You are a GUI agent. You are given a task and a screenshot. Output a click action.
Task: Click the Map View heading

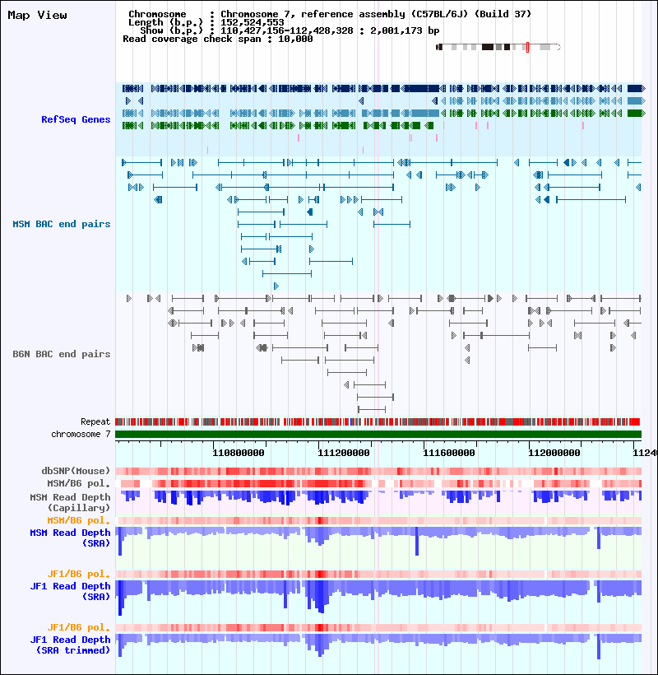click(x=37, y=15)
